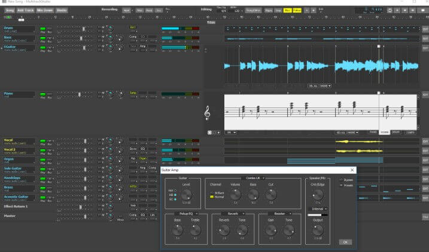Image resolution: width=429 pixels, height=252 pixels.
Task: Open the Internal speaker dropdown
Action: [318, 209]
